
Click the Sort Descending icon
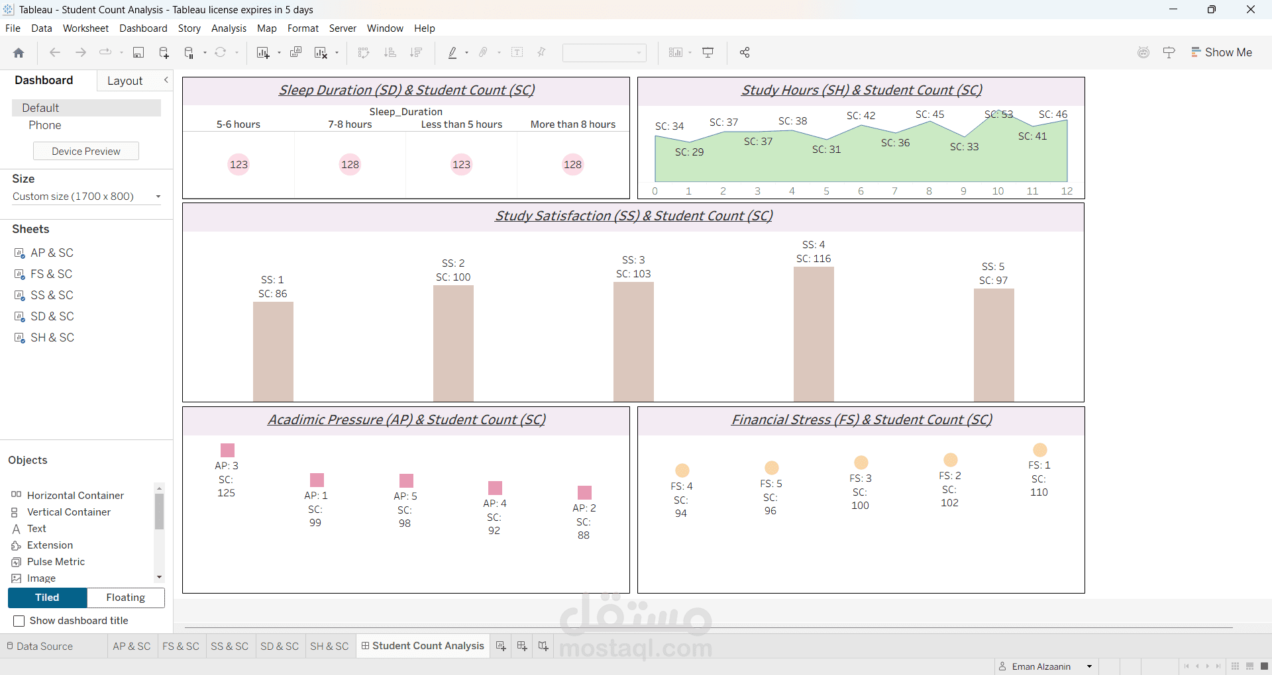[x=416, y=52]
